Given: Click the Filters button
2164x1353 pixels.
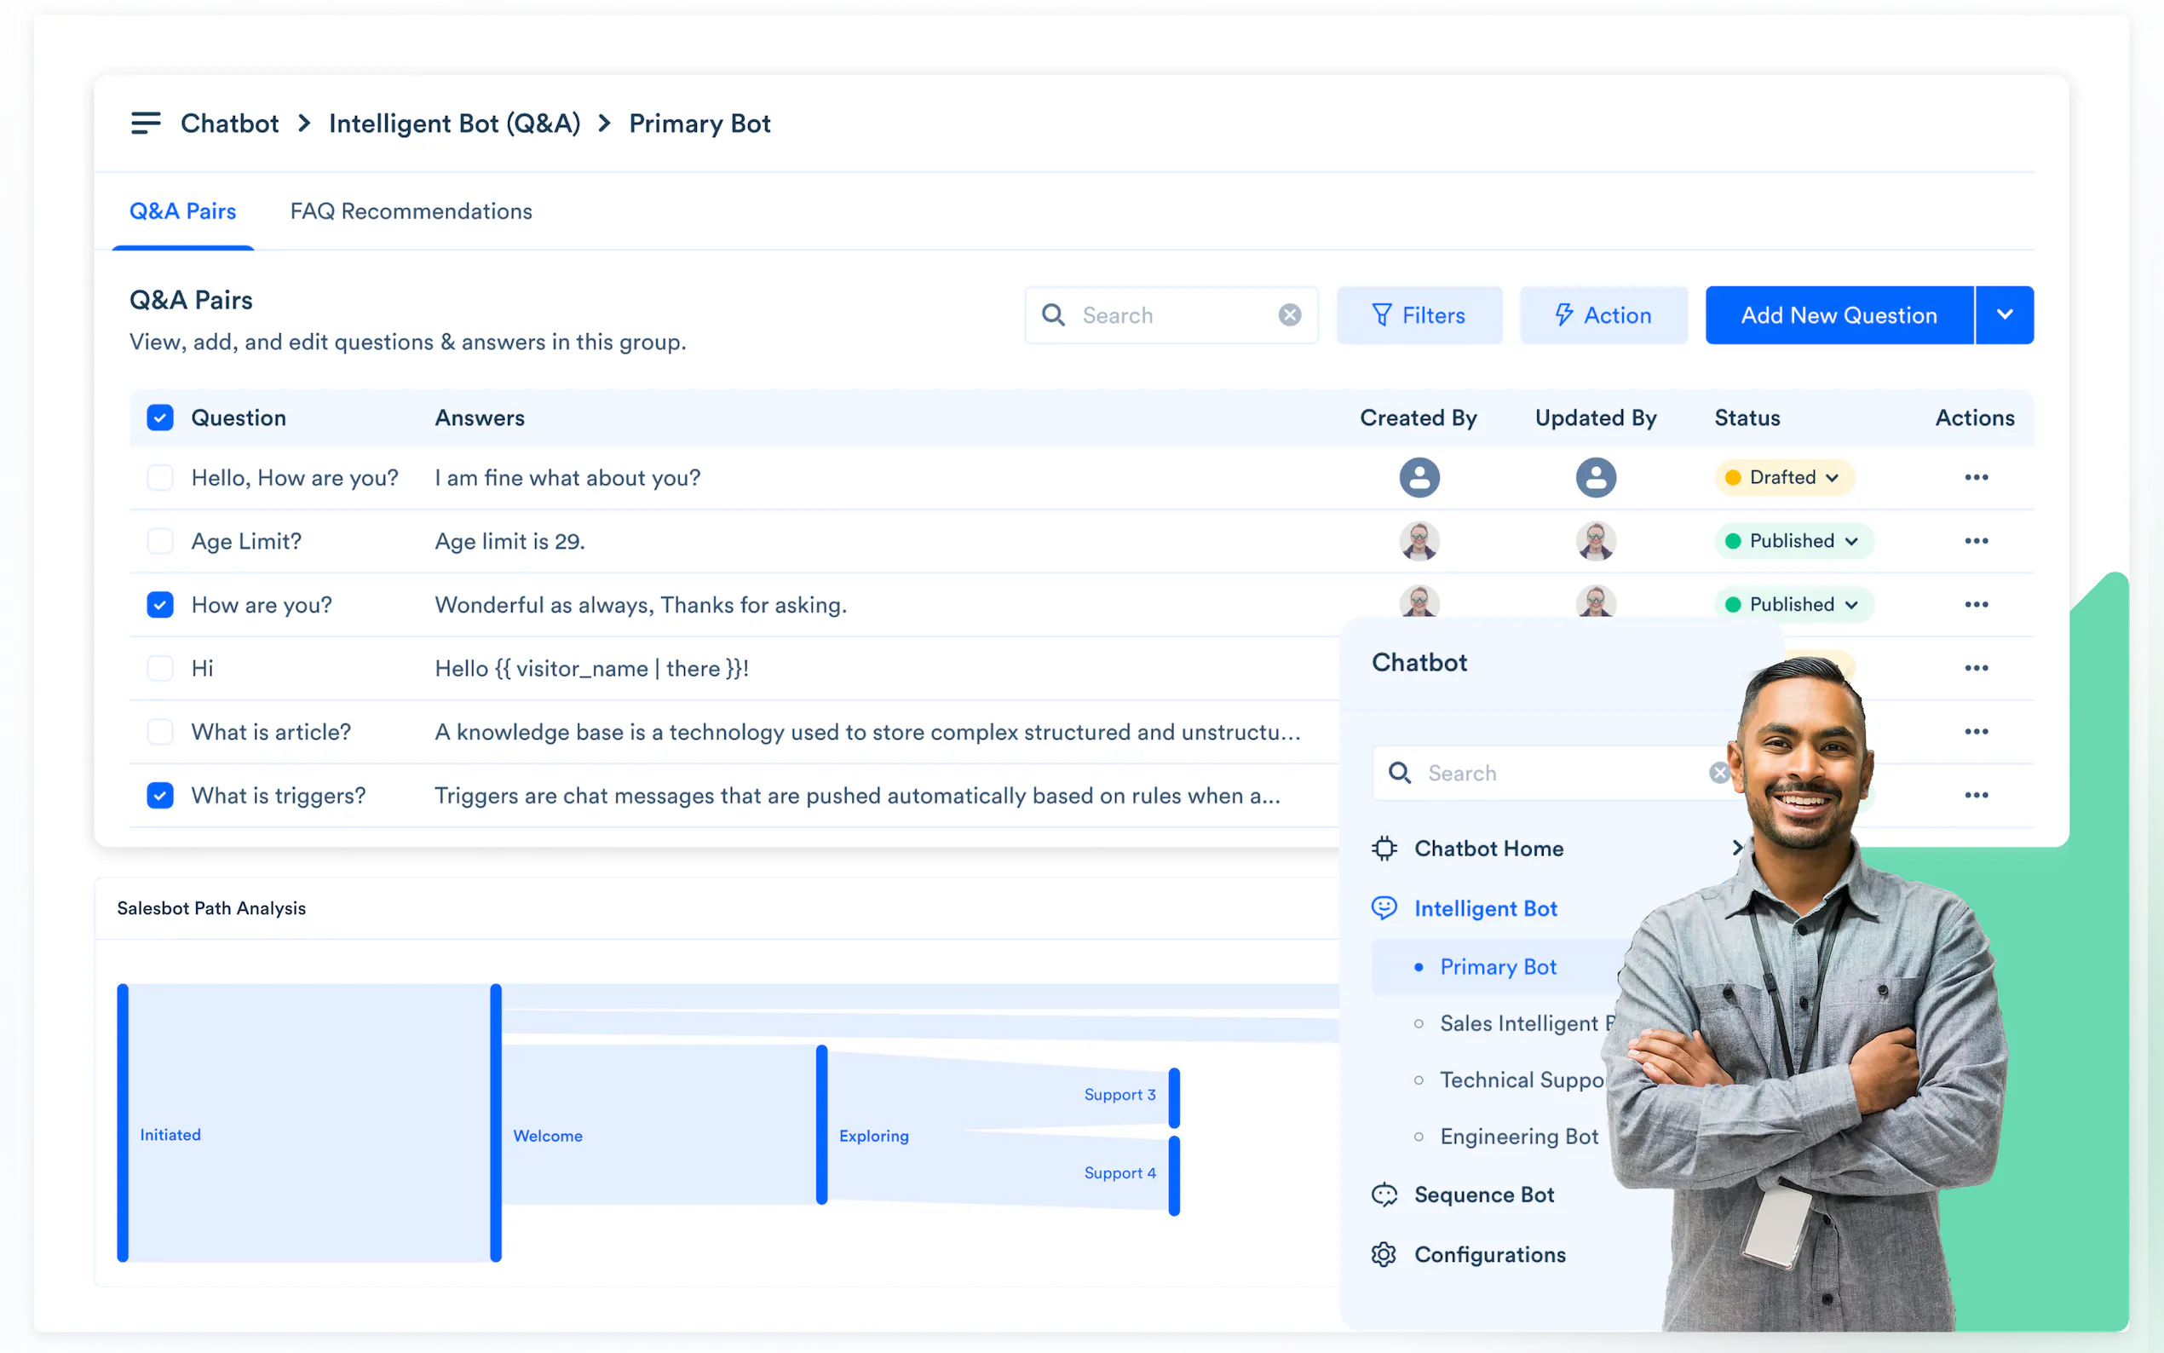Looking at the screenshot, I should click(x=1419, y=315).
